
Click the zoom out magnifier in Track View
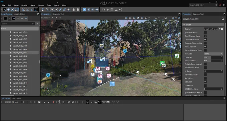point(73,102)
